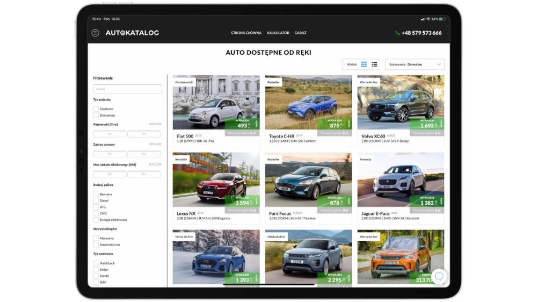
Task: Check the Osobowe vehicle type
Action: coord(96,109)
